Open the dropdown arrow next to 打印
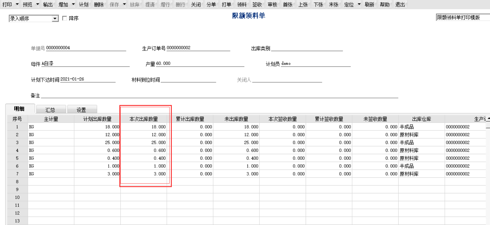This screenshot has width=490, height=225. (x=17, y=5)
